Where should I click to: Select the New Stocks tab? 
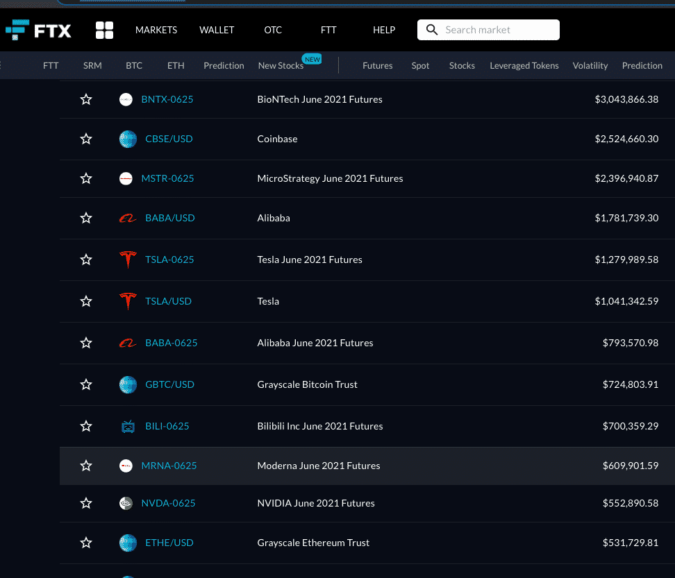tap(281, 66)
